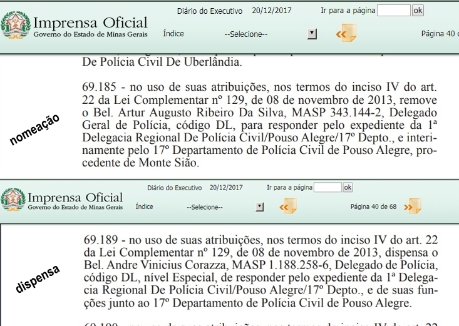
Task: Open the lower header's --Selecione-- index dropdown
Action: click(206, 206)
